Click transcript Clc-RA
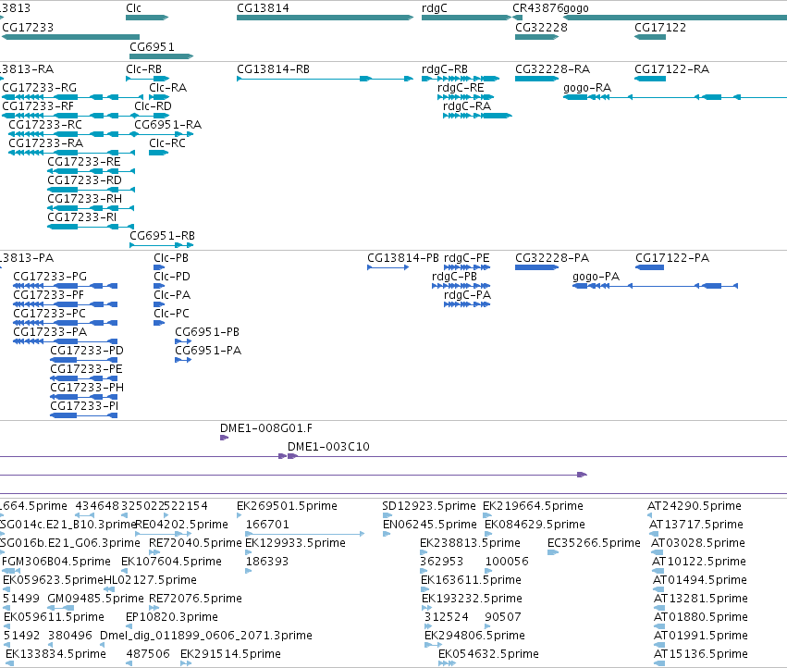The image size is (787, 668). tap(159, 97)
